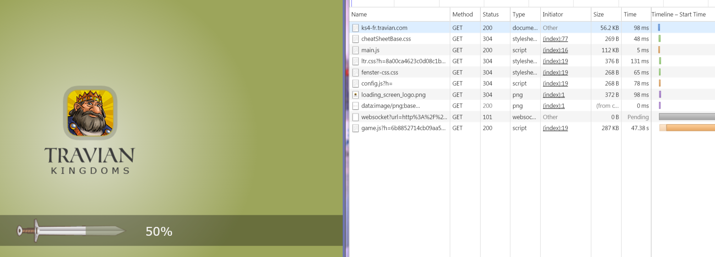
Task: Click the 50% loading percentage text
Action: click(159, 232)
